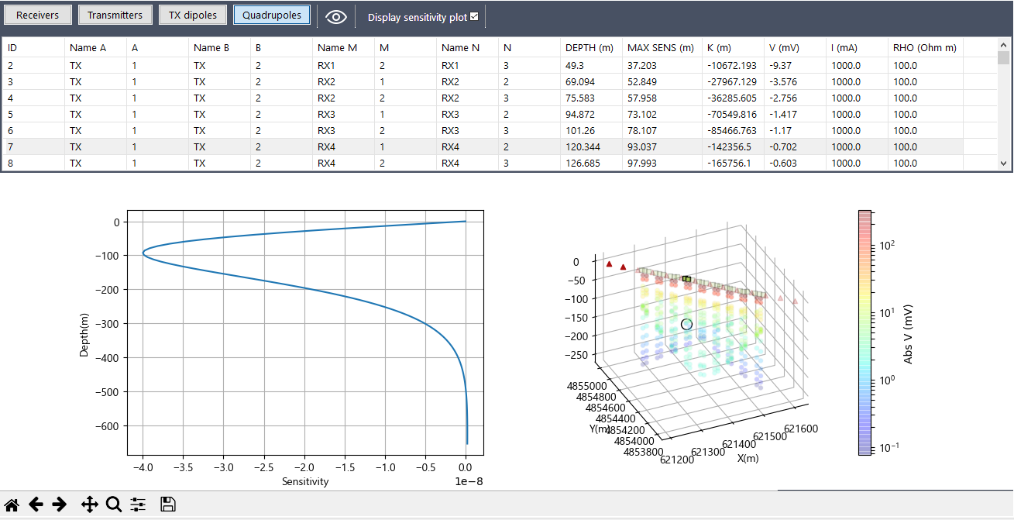Screen dimensions: 1014x520
Task: Click table scrollbar down arrow
Action: tap(1004, 164)
